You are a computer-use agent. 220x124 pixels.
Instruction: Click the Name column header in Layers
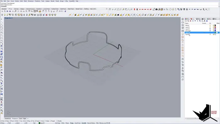[x=187, y=23]
